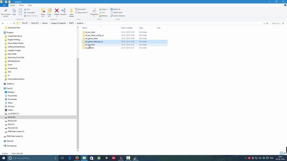This screenshot has width=287, height=161.
Task: Click 'This PC' in the address breadcrumb
Action: [25, 23]
